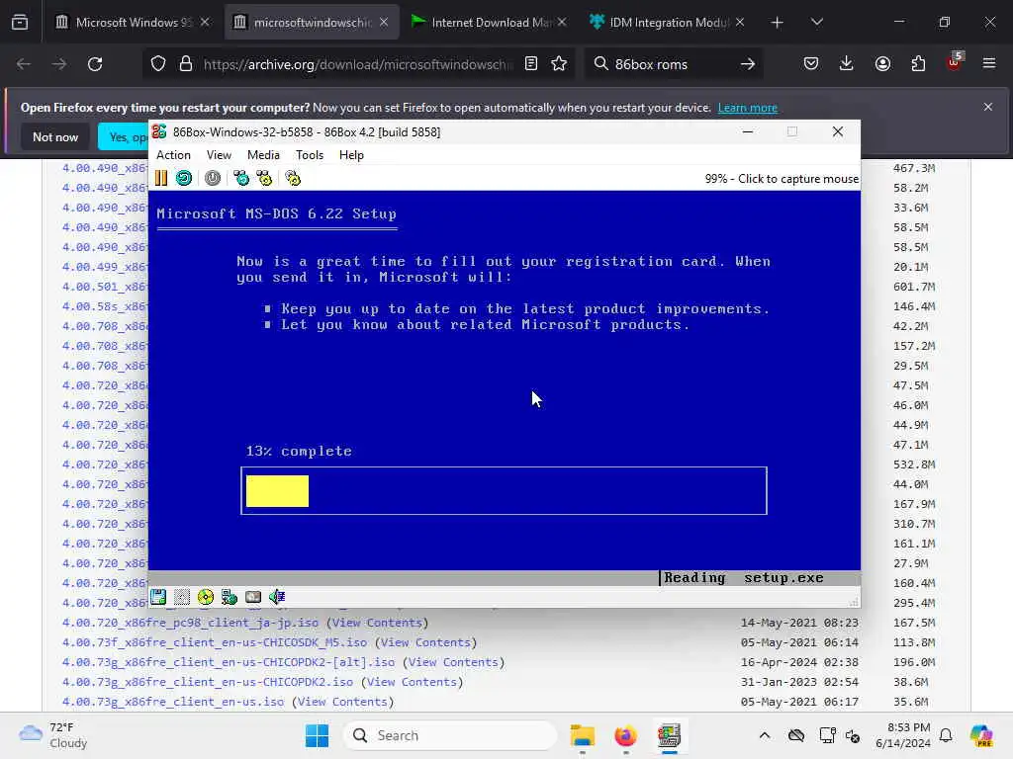Click the empty drive status icon
Screen dimensions: 1013x759
(x=182, y=597)
